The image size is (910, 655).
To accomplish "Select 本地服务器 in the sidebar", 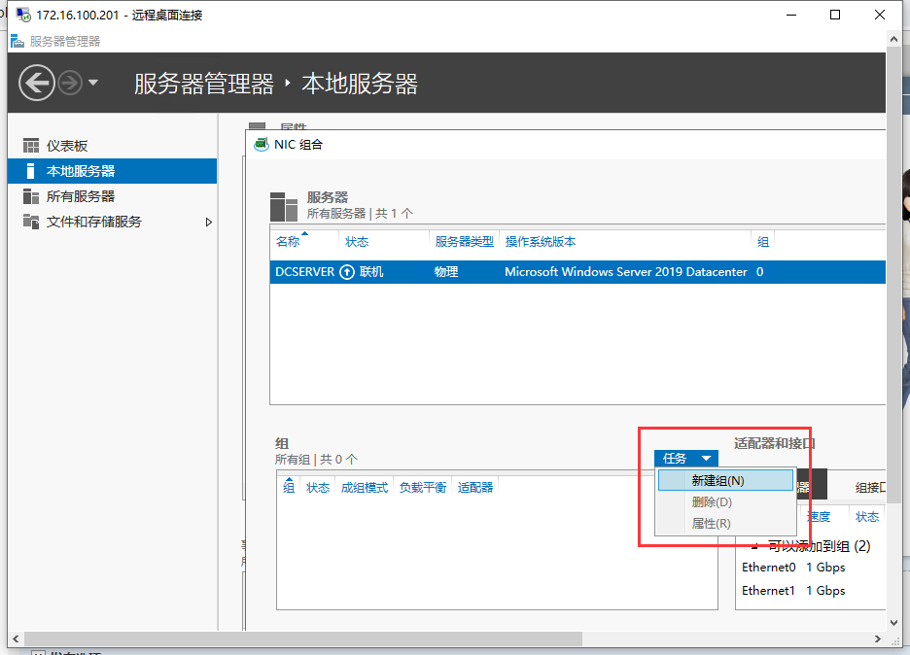I will click(113, 171).
